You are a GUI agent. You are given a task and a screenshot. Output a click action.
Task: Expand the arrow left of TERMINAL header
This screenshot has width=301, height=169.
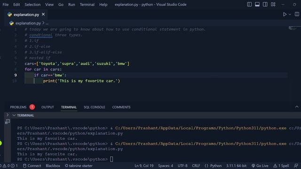click(8, 115)
